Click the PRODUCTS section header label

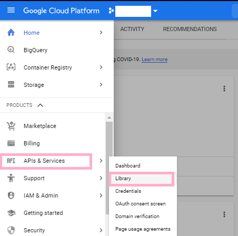point(19,105)
